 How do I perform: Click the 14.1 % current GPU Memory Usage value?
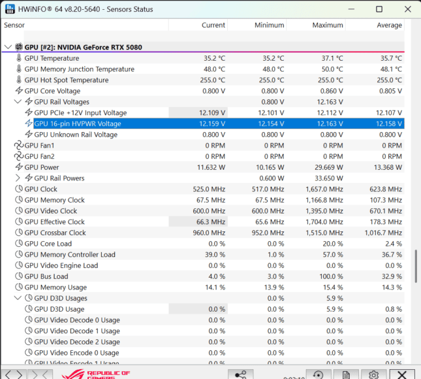[x=215, y=287]
